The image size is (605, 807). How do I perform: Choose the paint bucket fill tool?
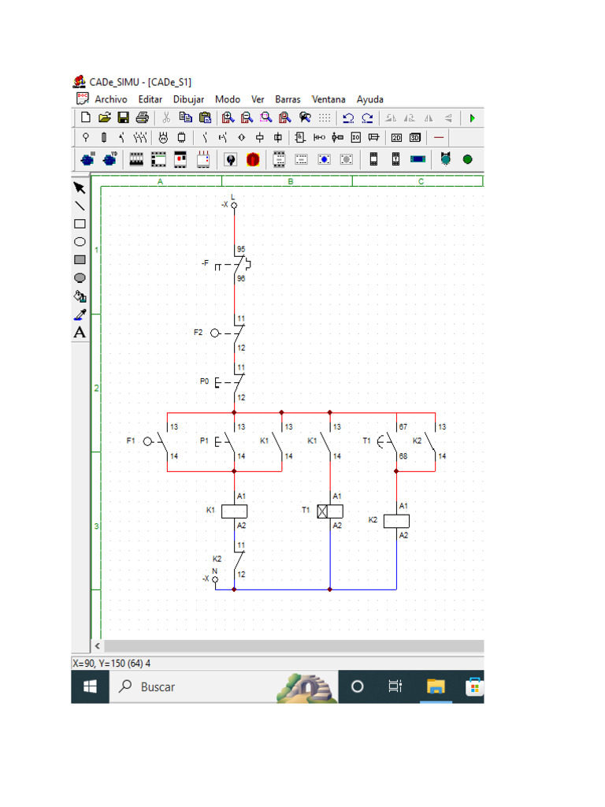coord(80,296)
